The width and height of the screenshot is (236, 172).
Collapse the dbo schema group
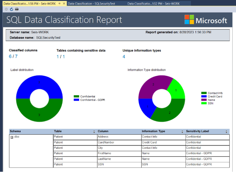12,137
